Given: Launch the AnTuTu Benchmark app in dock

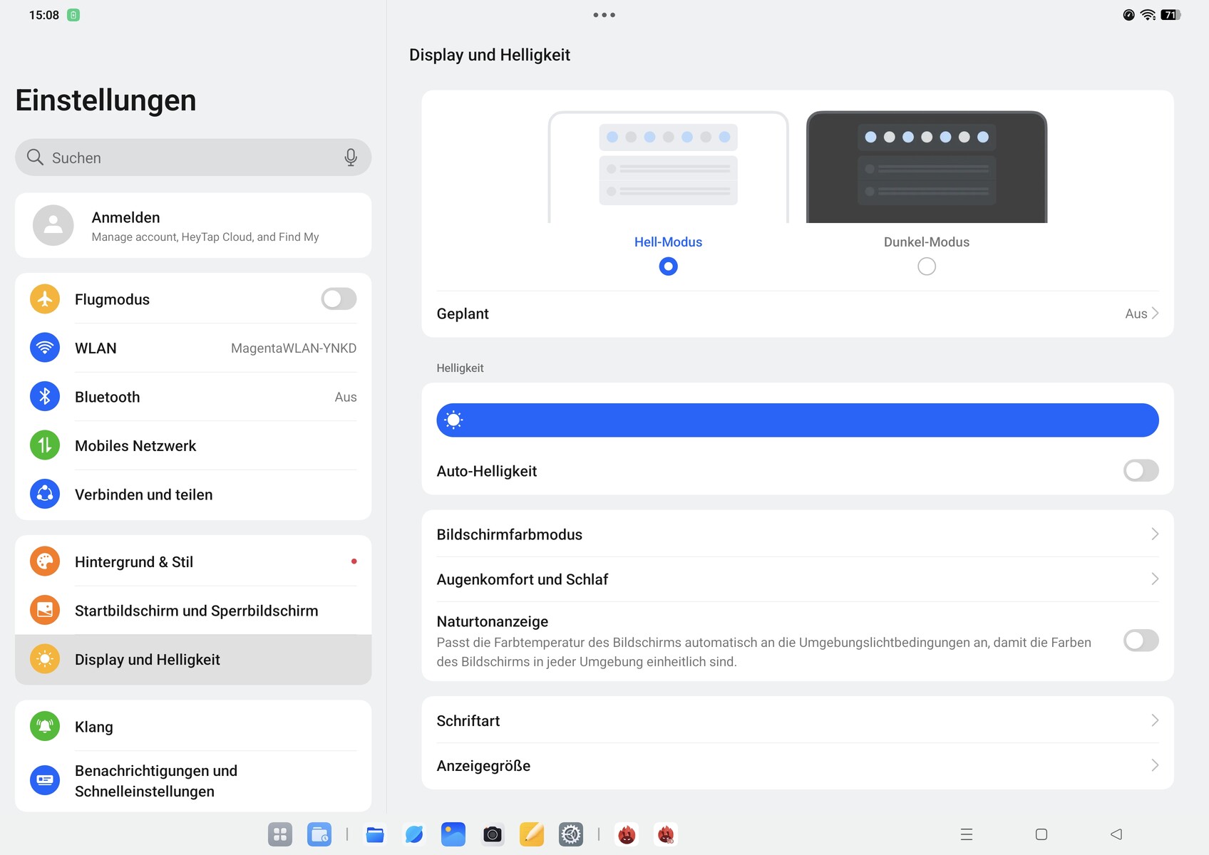Looking at the screenshot, I should click(627, 834).
